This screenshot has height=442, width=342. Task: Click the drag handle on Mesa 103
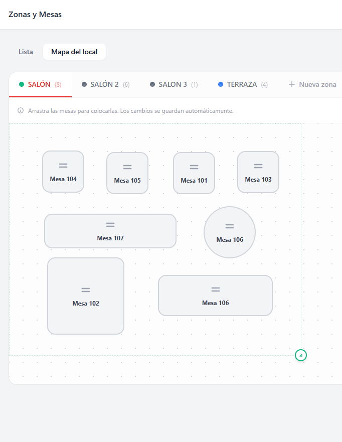[x=258, y=166]
